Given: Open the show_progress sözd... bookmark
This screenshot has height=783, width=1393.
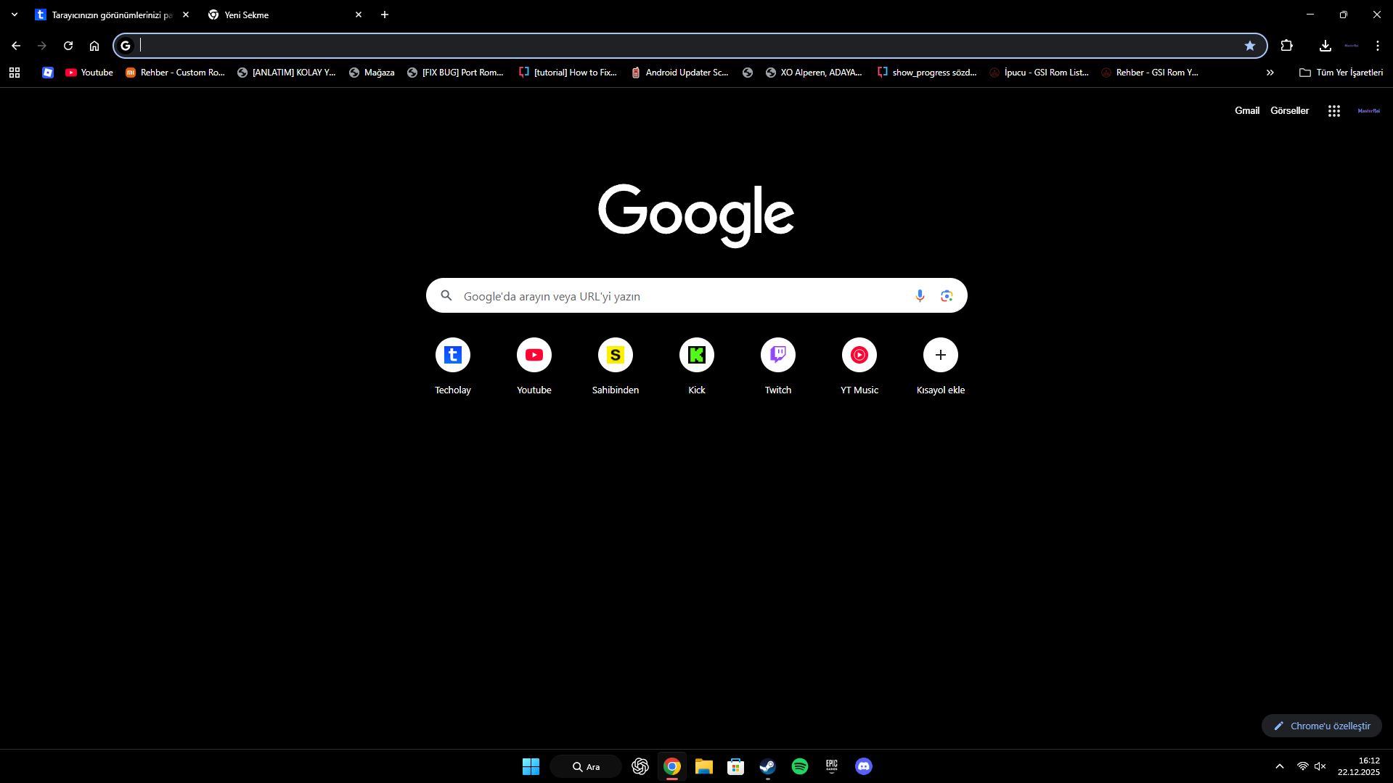Looking at the screenshot, I should click(x=927, y=73).
